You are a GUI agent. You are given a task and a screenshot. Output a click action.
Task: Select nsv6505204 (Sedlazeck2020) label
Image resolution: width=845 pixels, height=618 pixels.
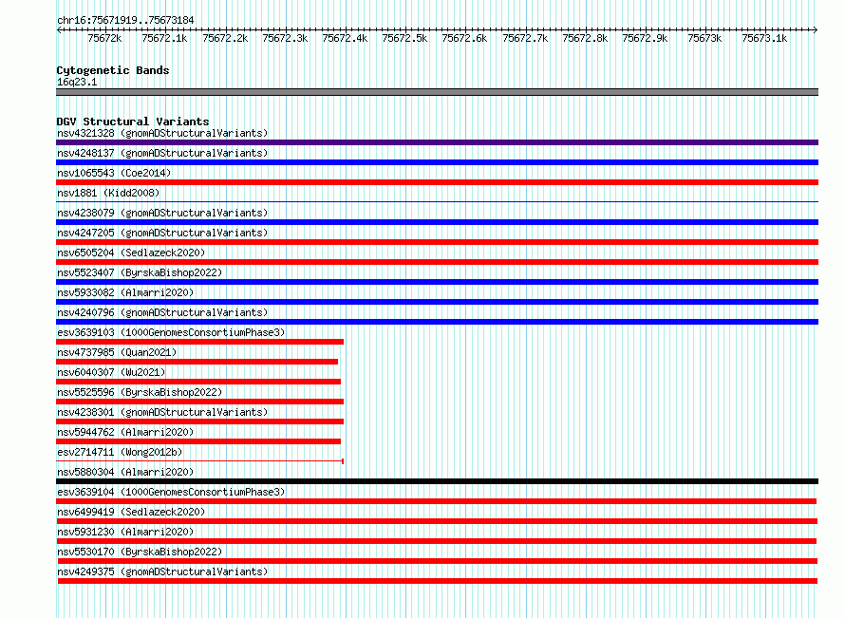(131, 253)
